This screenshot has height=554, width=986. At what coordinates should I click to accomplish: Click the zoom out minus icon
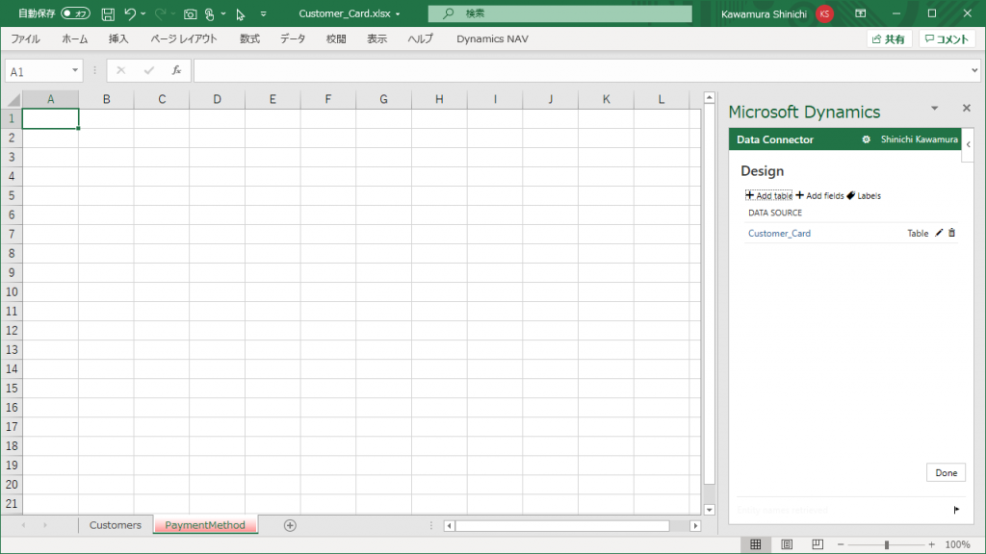coord(841,544)
